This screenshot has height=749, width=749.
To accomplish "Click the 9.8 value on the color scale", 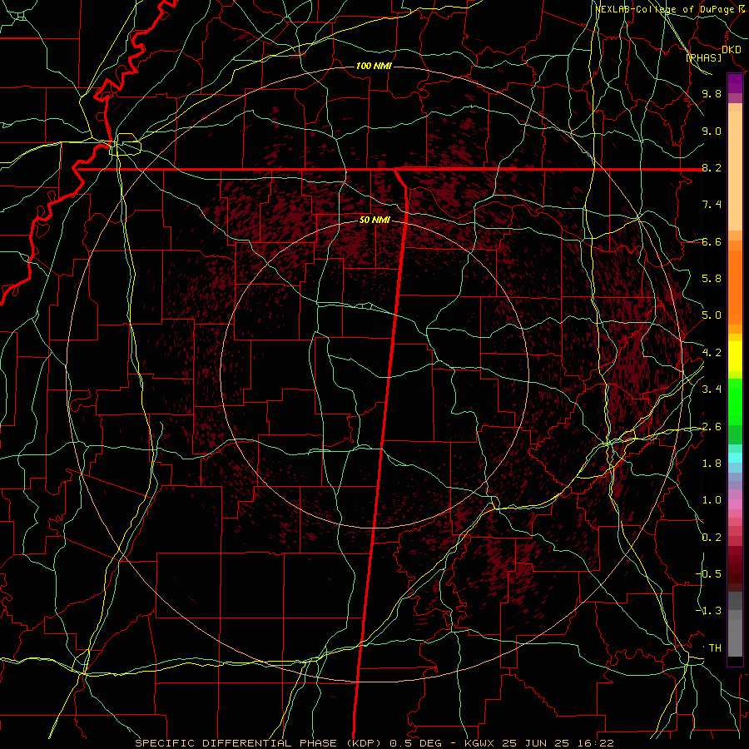I will (x=712, y=93).
